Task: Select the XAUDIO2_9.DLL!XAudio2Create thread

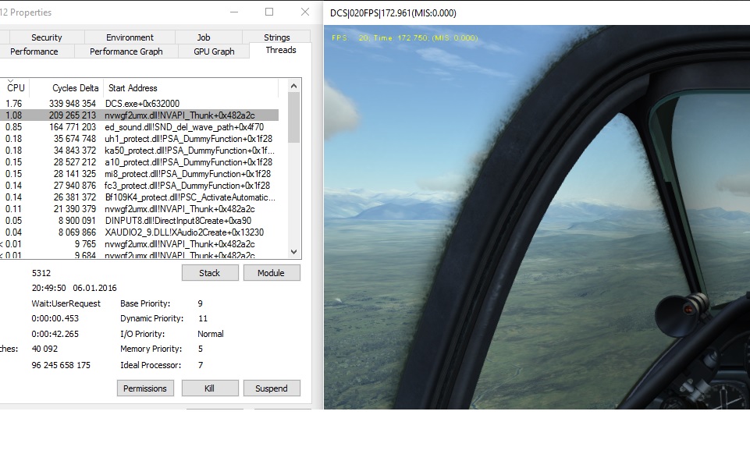Action: click(x=139, y=232)
